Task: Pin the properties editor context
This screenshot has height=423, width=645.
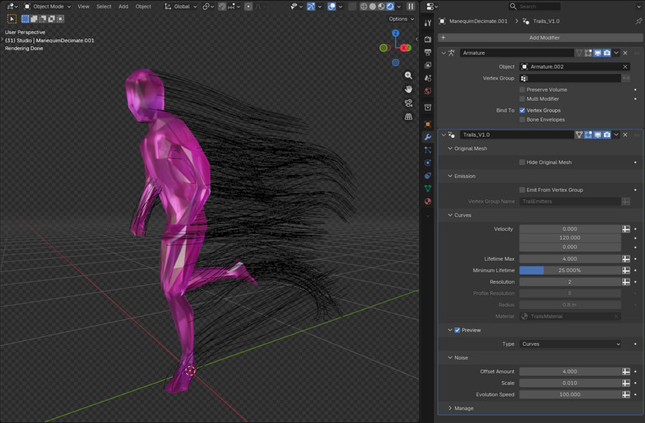Action: pyautogui.click(x=639, y=21)
